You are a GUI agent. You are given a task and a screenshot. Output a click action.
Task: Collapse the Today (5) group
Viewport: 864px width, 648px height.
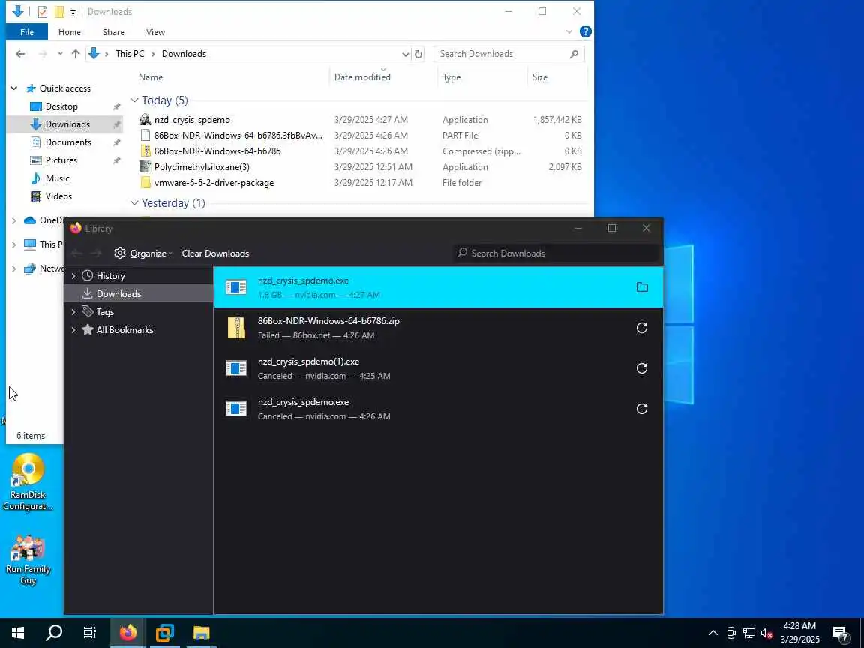pyautogui.click(x=134, y=100)
